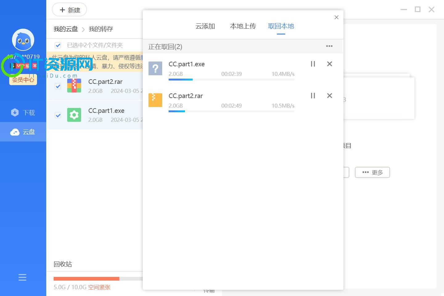Image resolution: width=444 pixels, height=296 pixels.
Task: Go to 我的云盘 breadcrumb
Action: [66, 29]
